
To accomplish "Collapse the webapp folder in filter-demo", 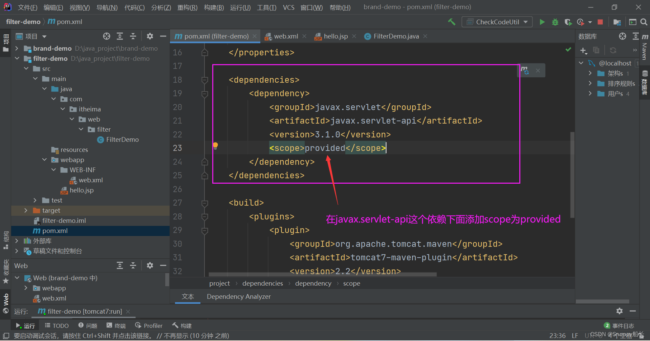I will (44, 160).
